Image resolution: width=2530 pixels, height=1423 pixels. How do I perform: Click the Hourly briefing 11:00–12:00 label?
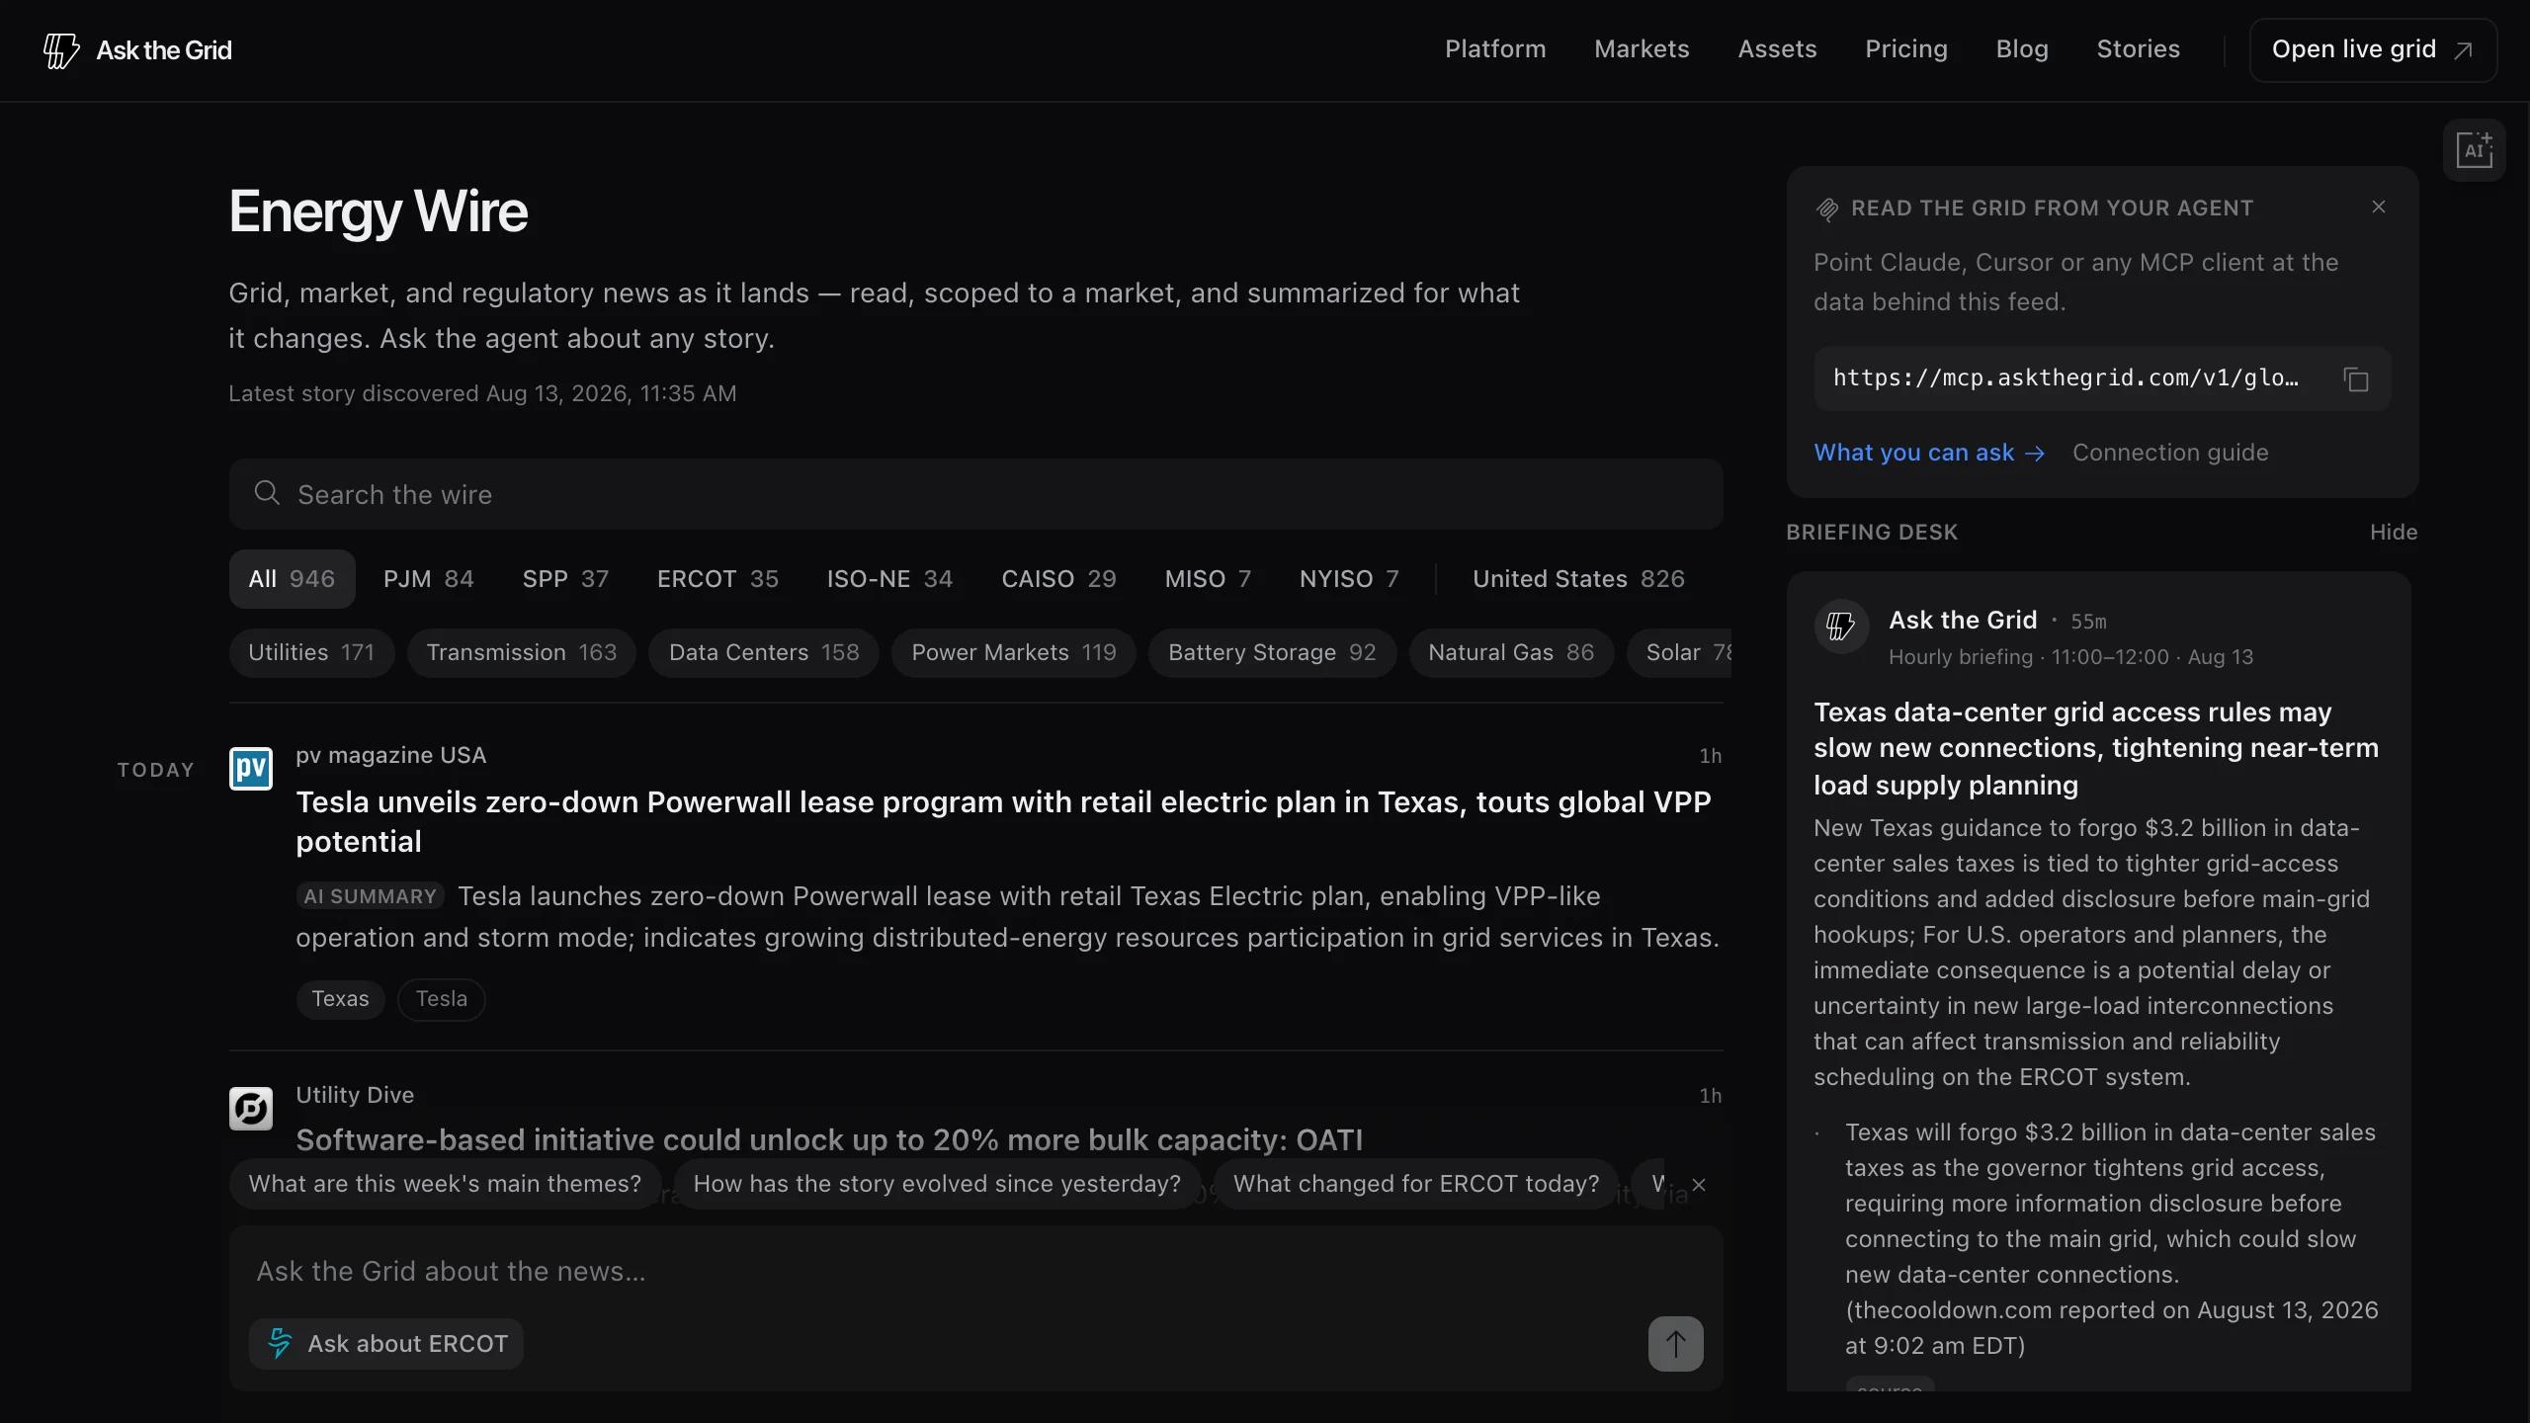[2070, 657]
